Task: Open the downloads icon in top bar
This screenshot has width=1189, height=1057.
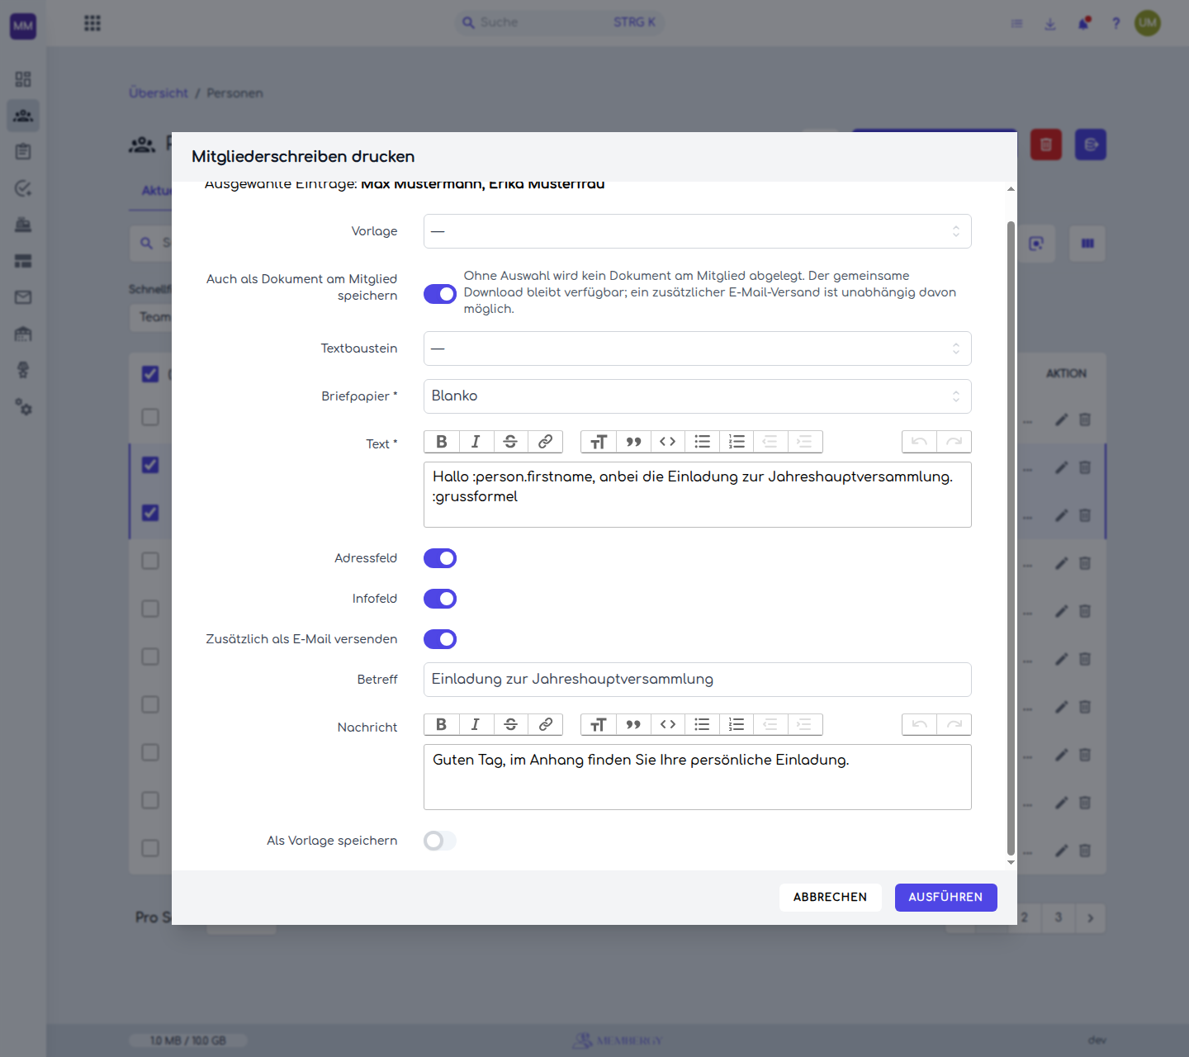Action: (1050, 23)
